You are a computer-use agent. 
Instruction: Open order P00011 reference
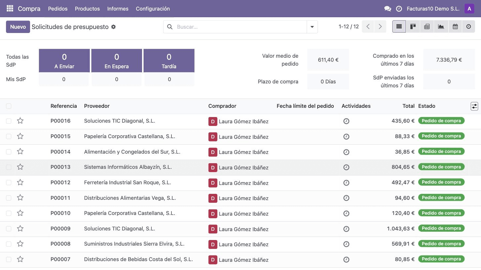(60, 198)
